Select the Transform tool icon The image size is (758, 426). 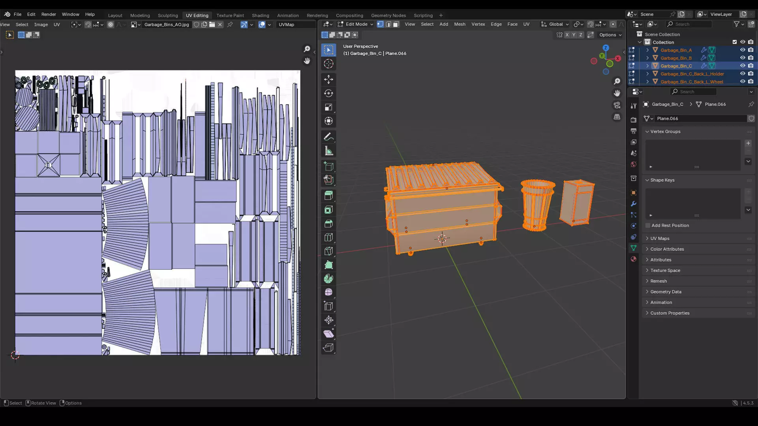point(328,121)
